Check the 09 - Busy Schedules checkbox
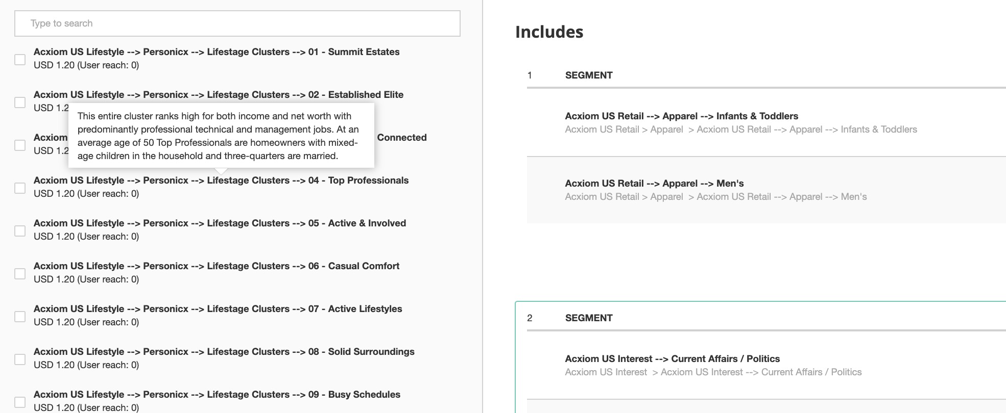Screen dimensions: 1006x413 [x=20, y=402]
